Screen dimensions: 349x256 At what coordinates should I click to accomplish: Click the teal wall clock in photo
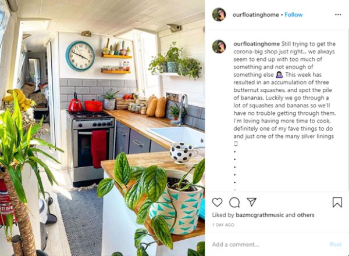pyautogui.click(x=80, y=56)
